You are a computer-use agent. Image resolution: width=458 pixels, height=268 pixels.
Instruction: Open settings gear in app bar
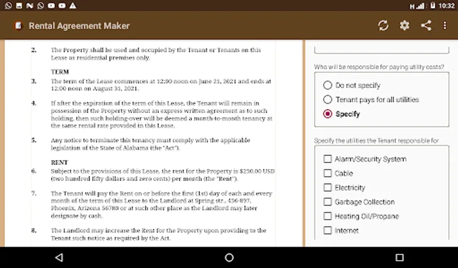tap(404, 26)
